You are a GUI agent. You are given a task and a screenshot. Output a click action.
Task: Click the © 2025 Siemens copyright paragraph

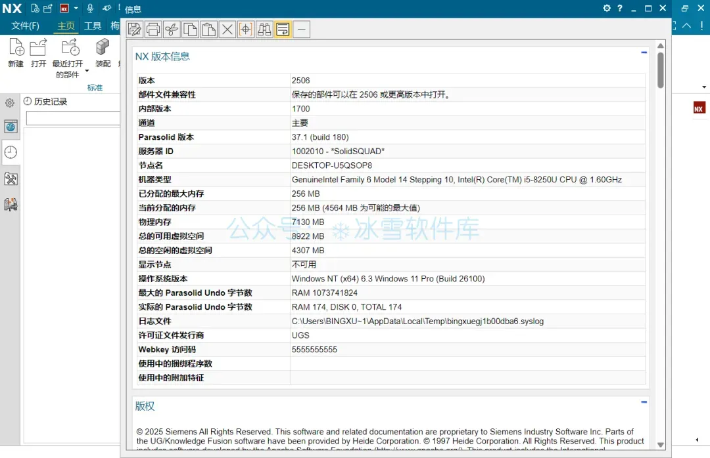point(390,440)
